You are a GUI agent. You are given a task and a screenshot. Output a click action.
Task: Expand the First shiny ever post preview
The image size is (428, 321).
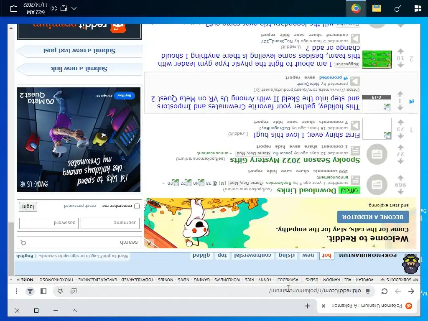coord(355,125)
